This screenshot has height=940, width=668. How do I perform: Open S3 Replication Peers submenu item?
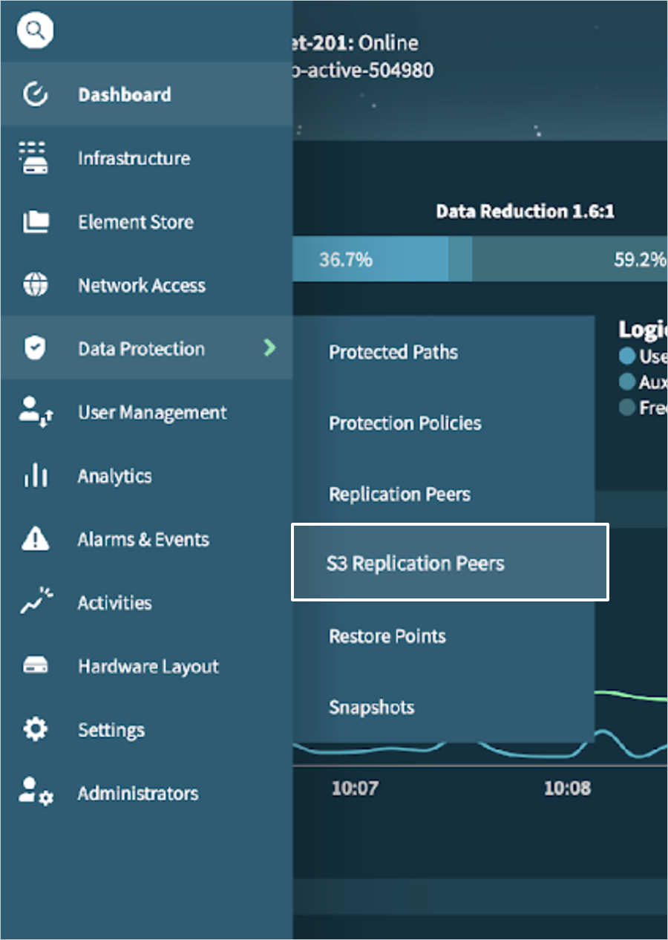coord(416,564)
